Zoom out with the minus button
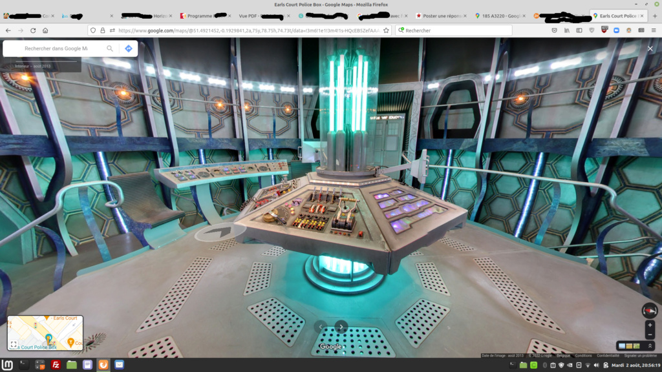The image size is (662, 372). pyautogui.click(x=650, y=335)
